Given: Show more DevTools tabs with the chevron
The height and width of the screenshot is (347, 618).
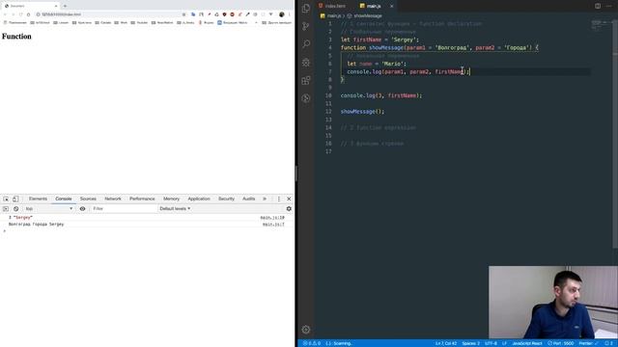Looking at the screenshot, I should coord(265,200).
